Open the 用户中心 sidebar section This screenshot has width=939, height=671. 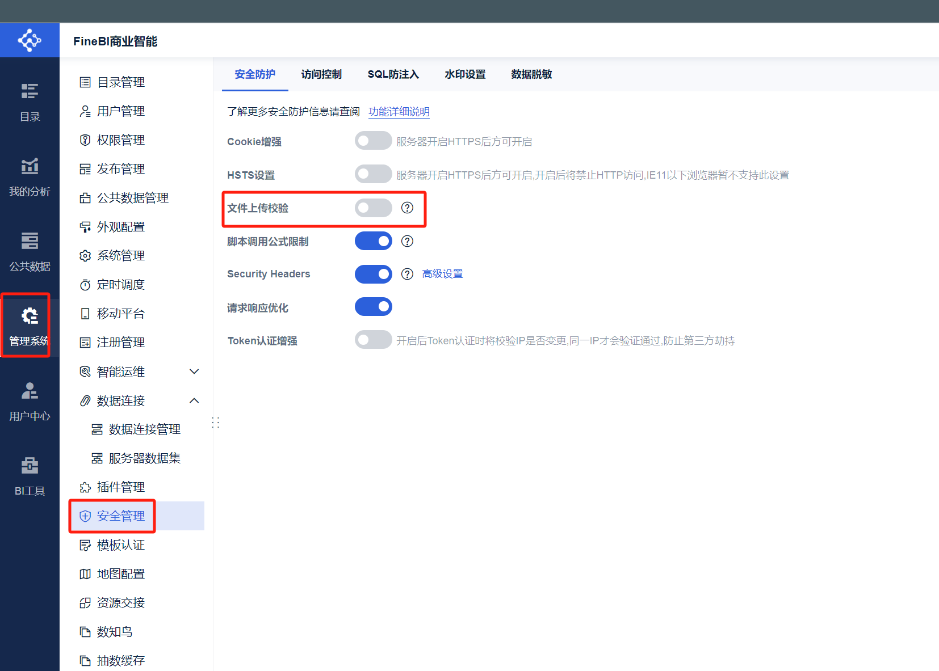[x=30, y=402]
